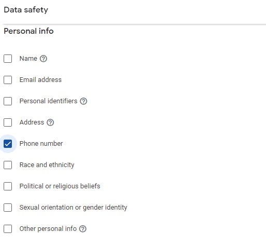Click 'Sexual orientation or gender identity' label
The width and height of the screenshot is (266, 247).
coord(73,208)
